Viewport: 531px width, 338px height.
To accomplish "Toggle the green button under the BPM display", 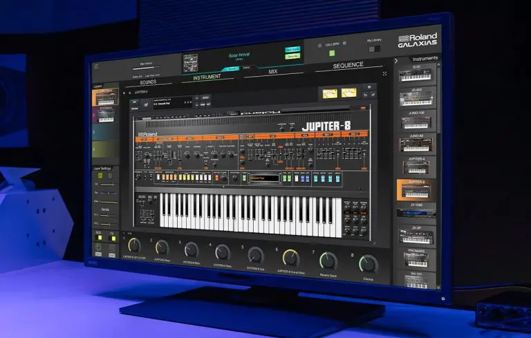I will pos(332,53).
